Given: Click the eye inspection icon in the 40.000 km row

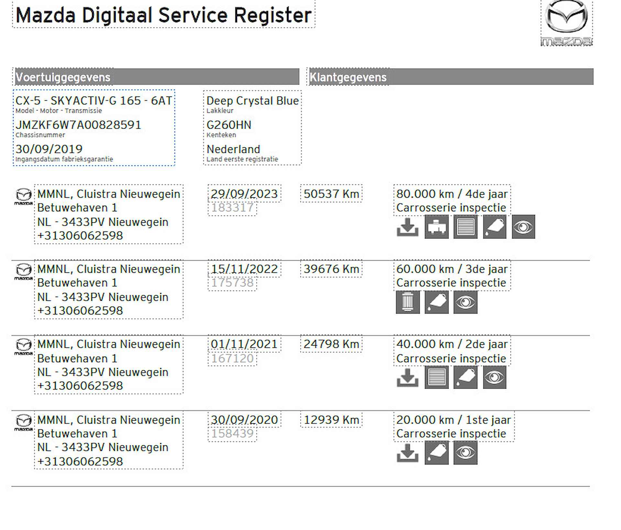Looking at the screenshot, I should pyautogui.click(x=495, y=377).
